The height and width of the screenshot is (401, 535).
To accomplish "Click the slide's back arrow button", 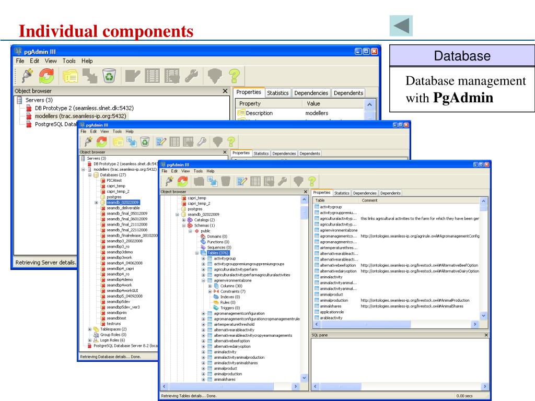I will tap(401, 26).
